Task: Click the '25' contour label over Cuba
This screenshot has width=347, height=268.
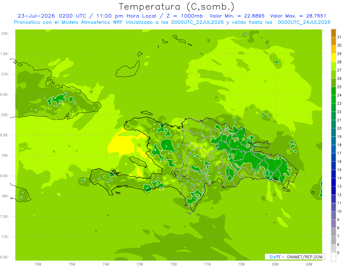Action: [61, 102]
